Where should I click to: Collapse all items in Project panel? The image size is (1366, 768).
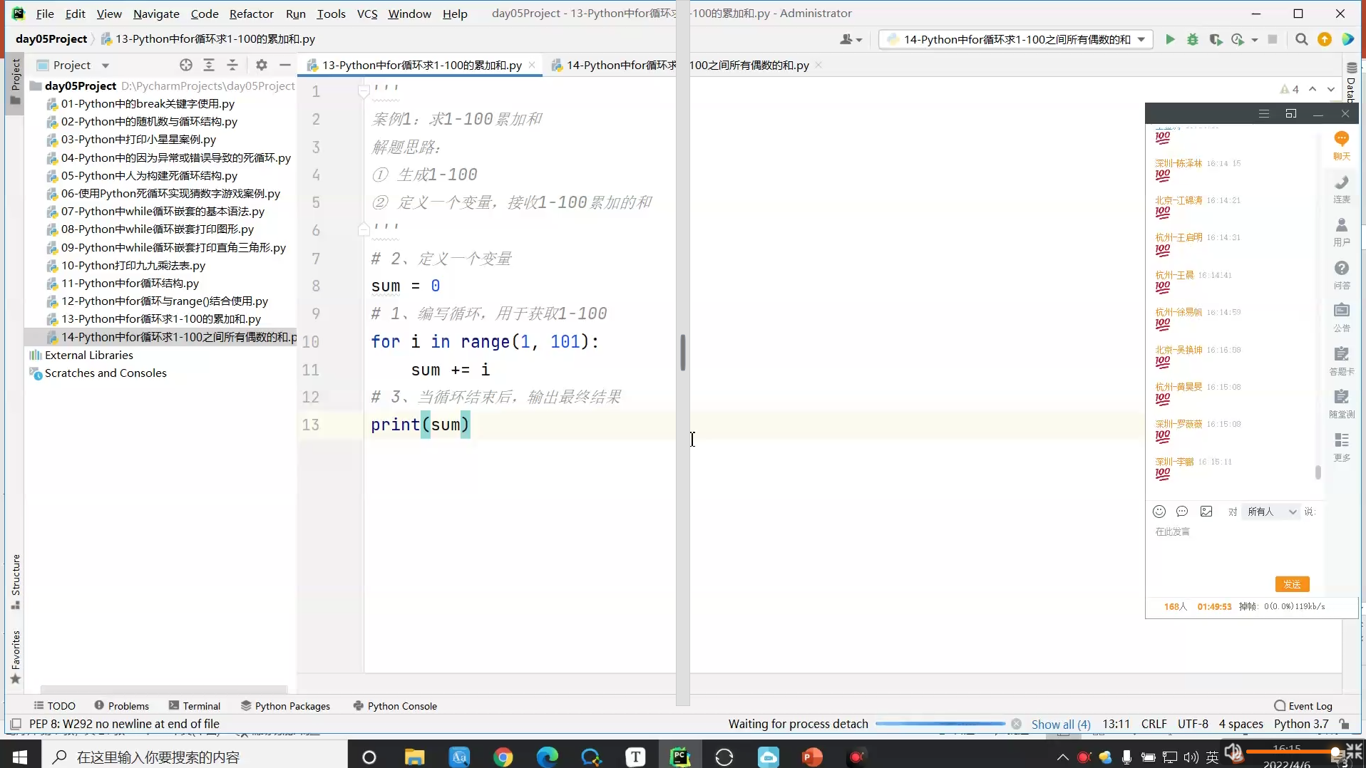(x=232, y=65)
